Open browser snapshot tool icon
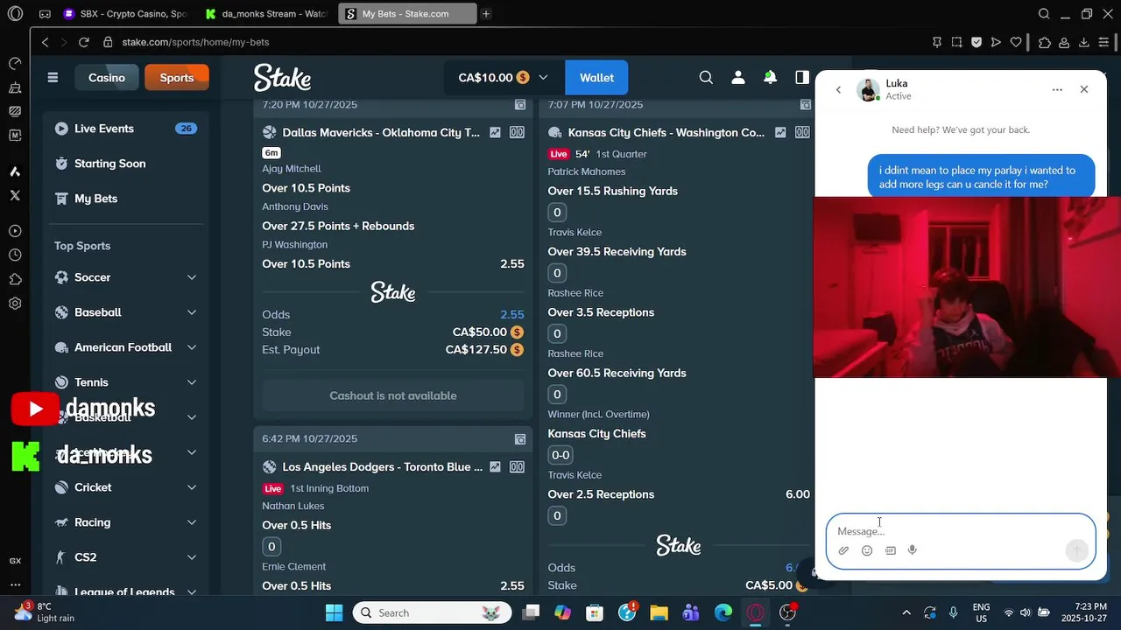 point(956,42)
